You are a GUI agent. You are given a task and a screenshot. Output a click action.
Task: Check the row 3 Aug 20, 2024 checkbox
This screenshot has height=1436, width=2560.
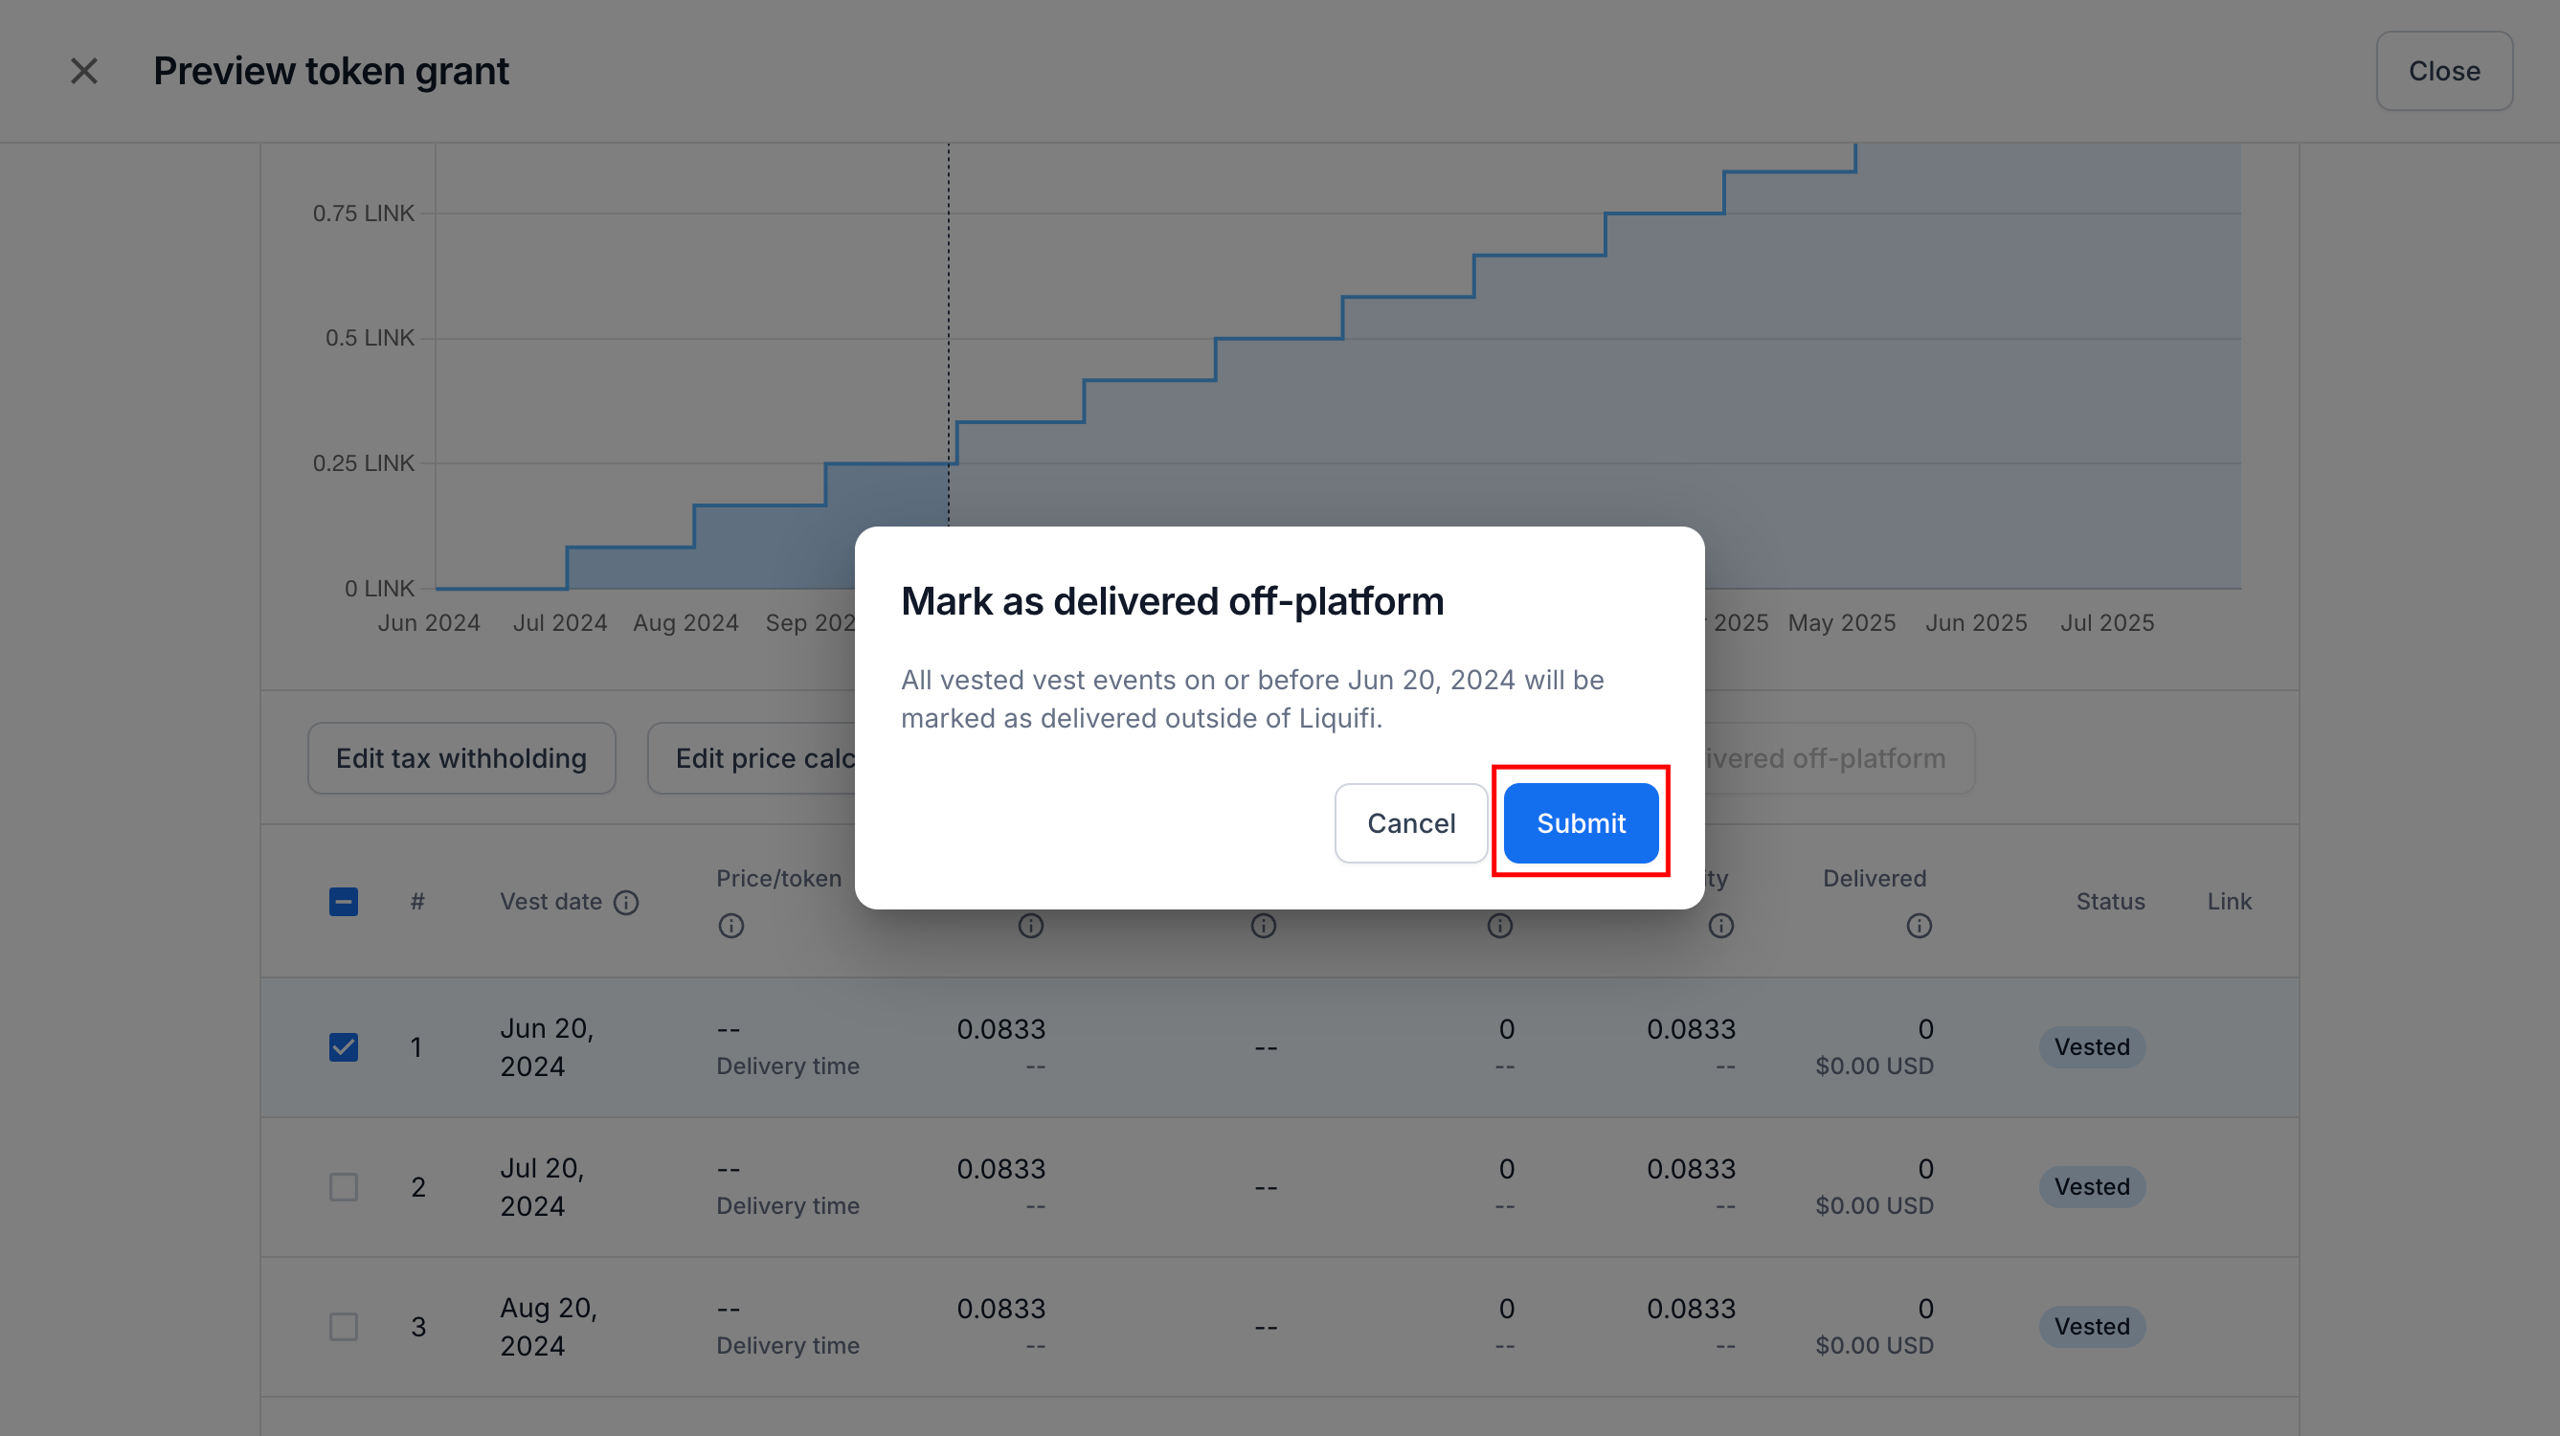[344, 1327]
